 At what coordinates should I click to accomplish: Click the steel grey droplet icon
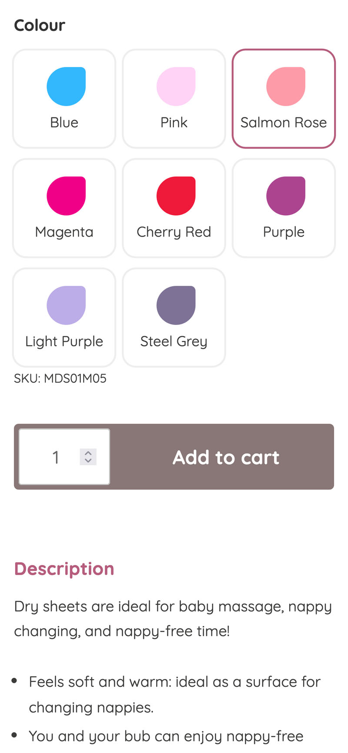176,306
